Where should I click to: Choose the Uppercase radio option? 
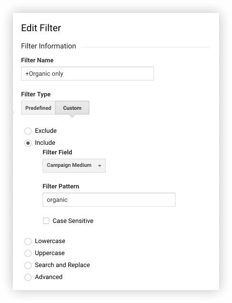click(28, 253)
